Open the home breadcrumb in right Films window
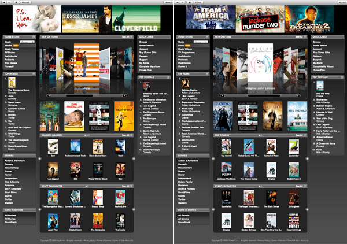This screenshot has height=244, width=347. (190, 2)
